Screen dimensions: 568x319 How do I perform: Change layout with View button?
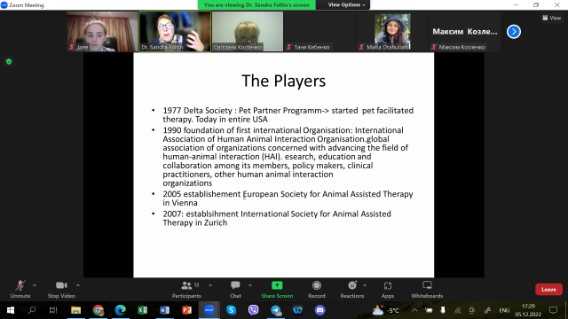tap(551, 18)
